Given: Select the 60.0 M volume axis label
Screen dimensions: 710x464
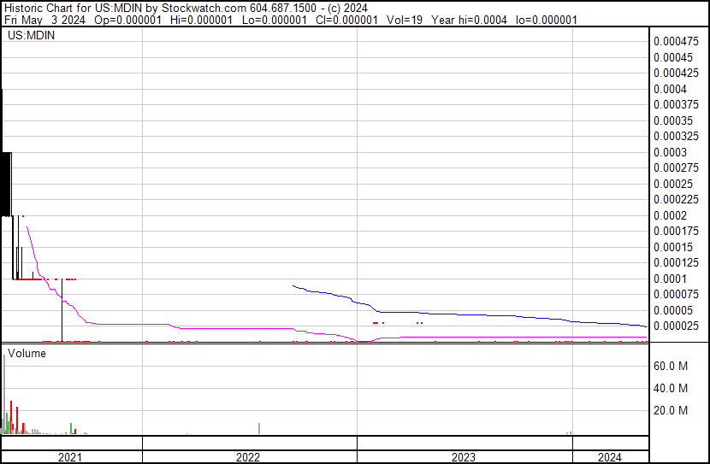Looking at the screenshot, I should [x=671, y=366].
